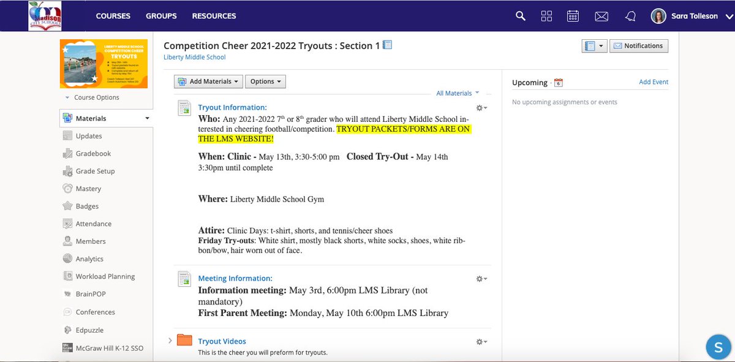This screenshot has height=362, width=735.
Task: Click the Add Event link
Action: [x=654, y=81]
